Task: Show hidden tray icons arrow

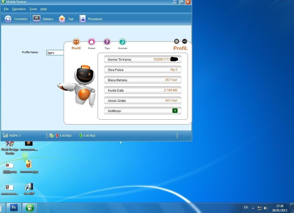Action: click(x=253, y=208)
